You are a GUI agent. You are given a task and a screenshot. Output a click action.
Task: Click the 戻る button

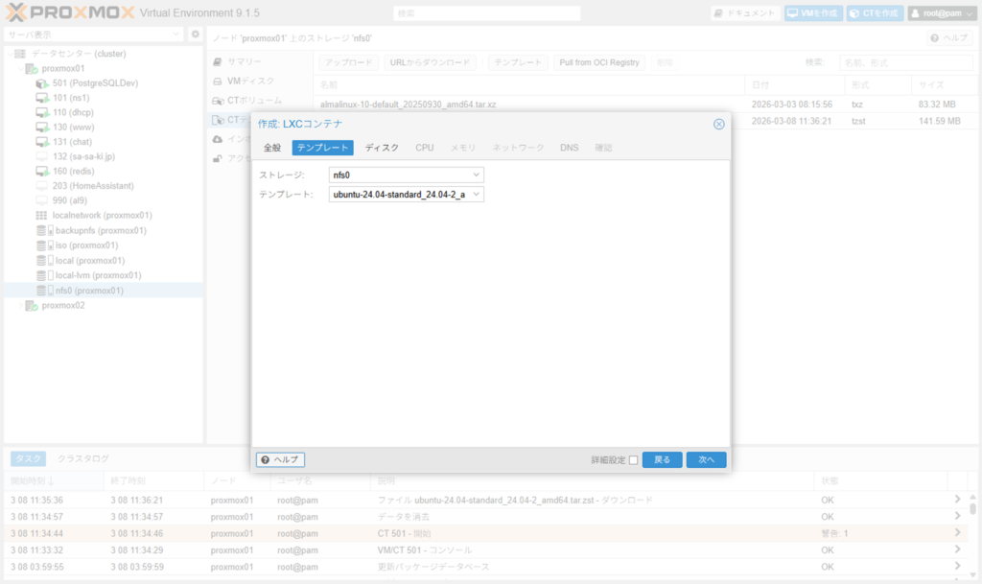click(x=662, y=460)
